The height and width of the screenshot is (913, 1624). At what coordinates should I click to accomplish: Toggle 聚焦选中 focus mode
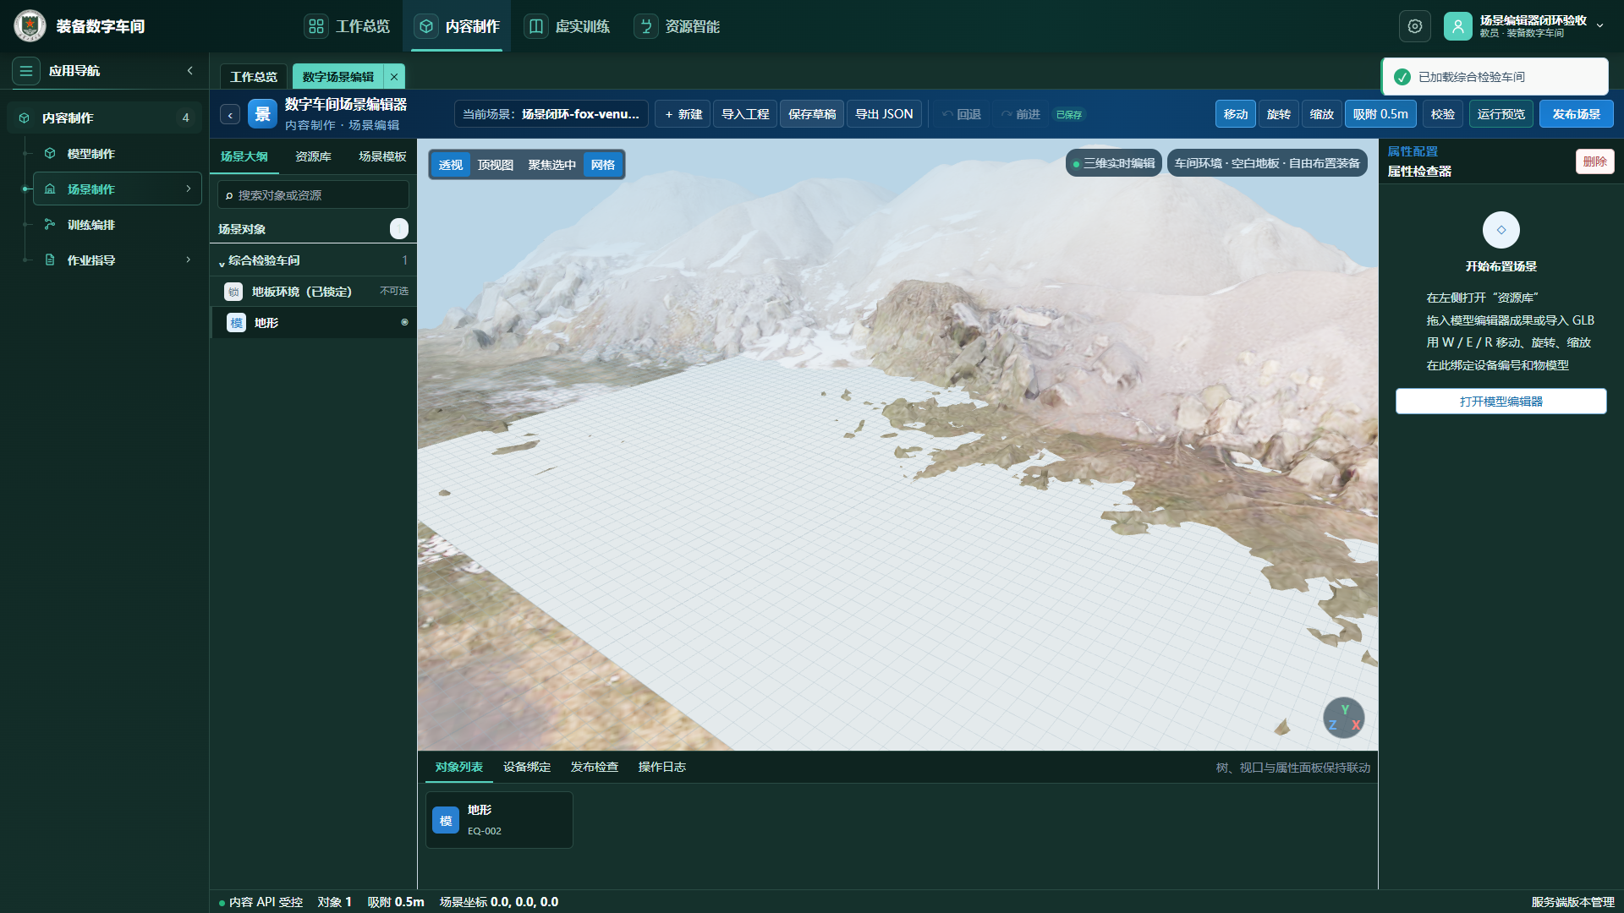(x=552, y=165)
